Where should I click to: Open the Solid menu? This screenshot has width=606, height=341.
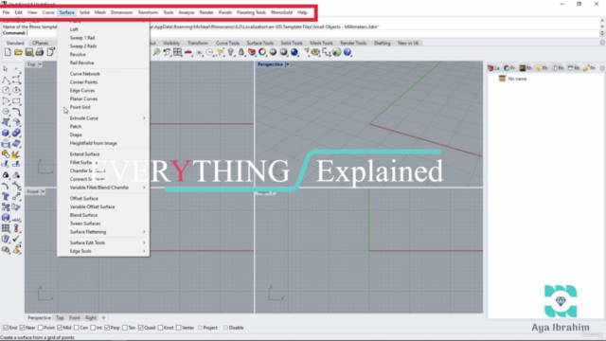tap(84, 12)
